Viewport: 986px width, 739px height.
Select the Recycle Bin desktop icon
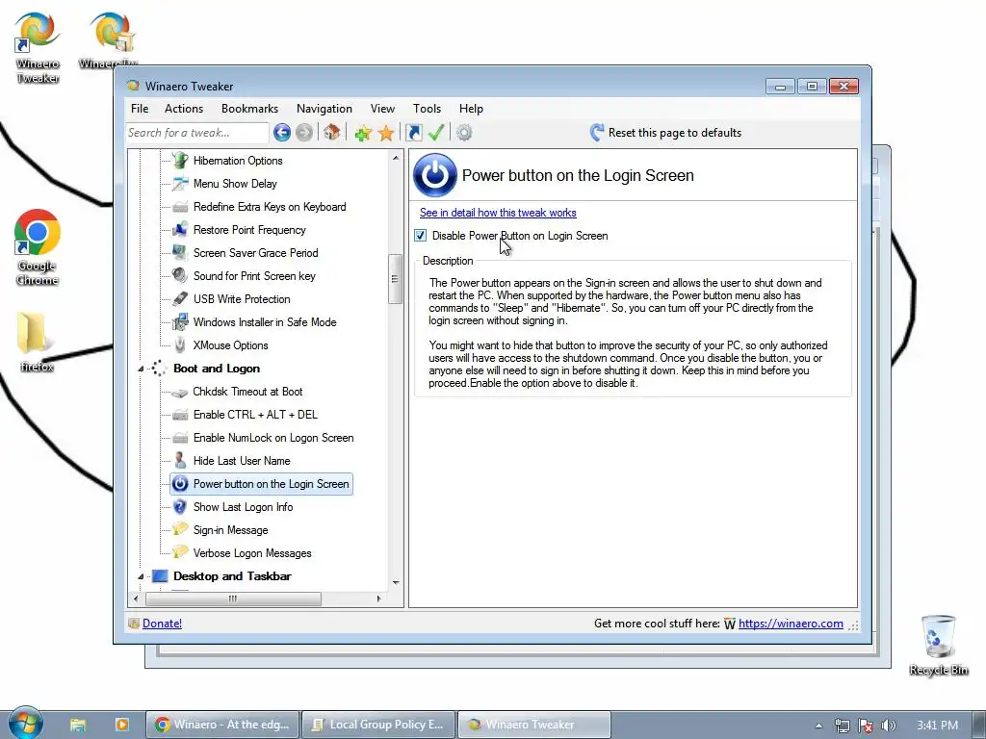[x=938, y=646]
